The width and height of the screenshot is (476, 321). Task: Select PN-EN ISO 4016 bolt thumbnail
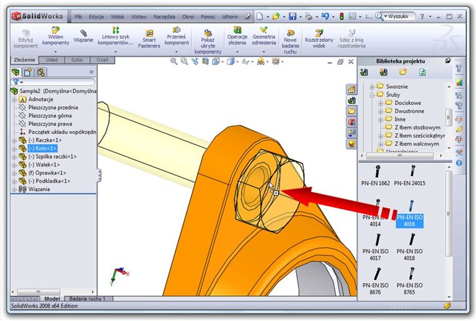coord(410,214)
